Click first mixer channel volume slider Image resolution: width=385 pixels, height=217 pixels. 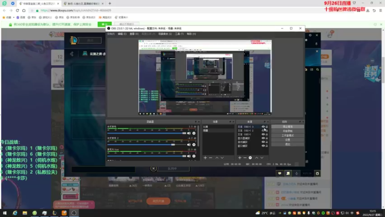pyautogui.click(x=147, y=133)
